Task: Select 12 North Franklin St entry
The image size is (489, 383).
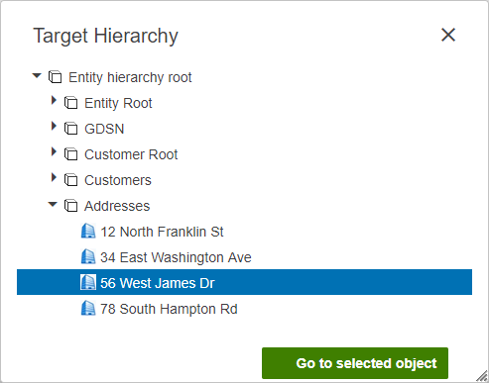Action: pos(162,232)
